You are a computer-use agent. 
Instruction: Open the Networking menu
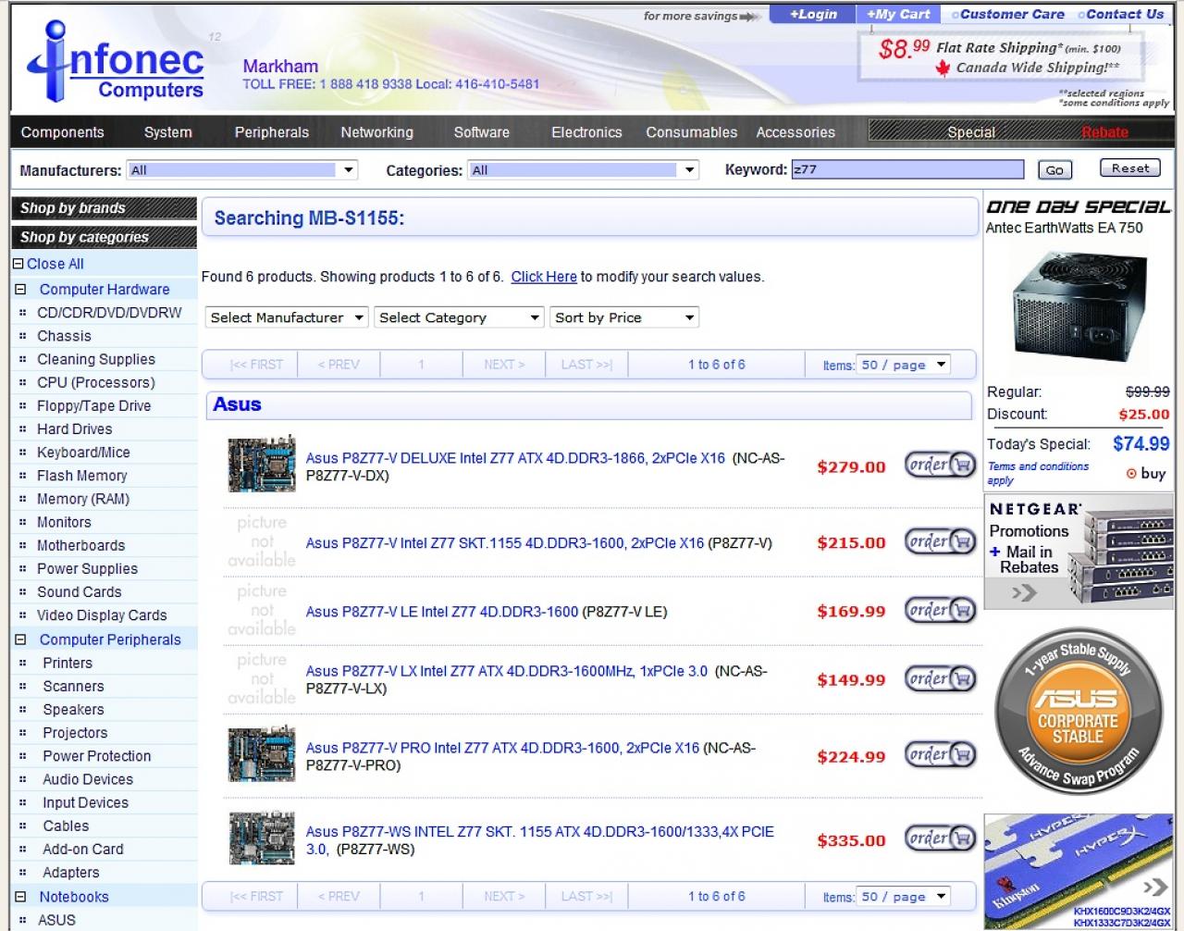[x=377, y=132]
